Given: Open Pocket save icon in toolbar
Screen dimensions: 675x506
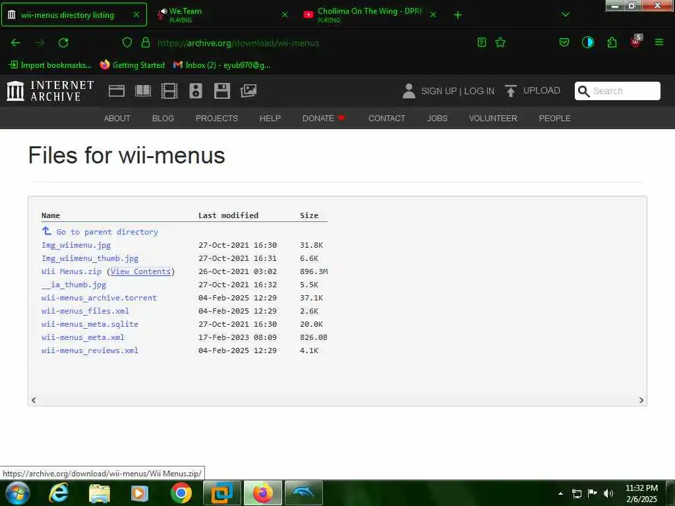Looking at the screenshot, I should point(564,42).
